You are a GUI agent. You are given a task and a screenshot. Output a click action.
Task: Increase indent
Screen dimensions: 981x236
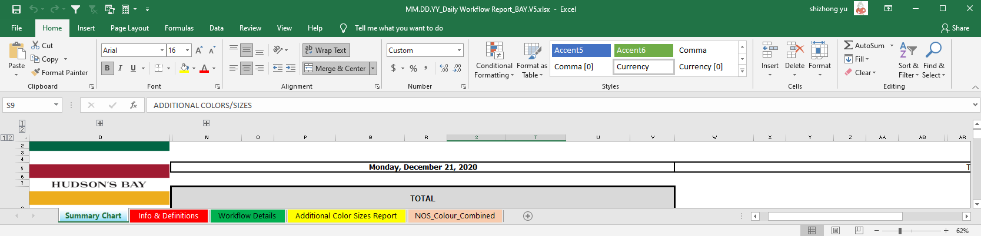(291, 68)
